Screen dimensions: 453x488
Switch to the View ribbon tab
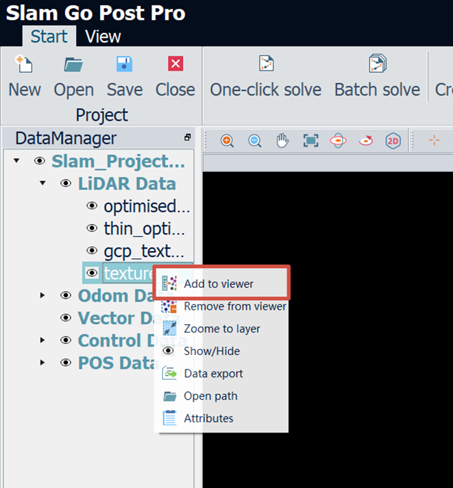point(103,36)
